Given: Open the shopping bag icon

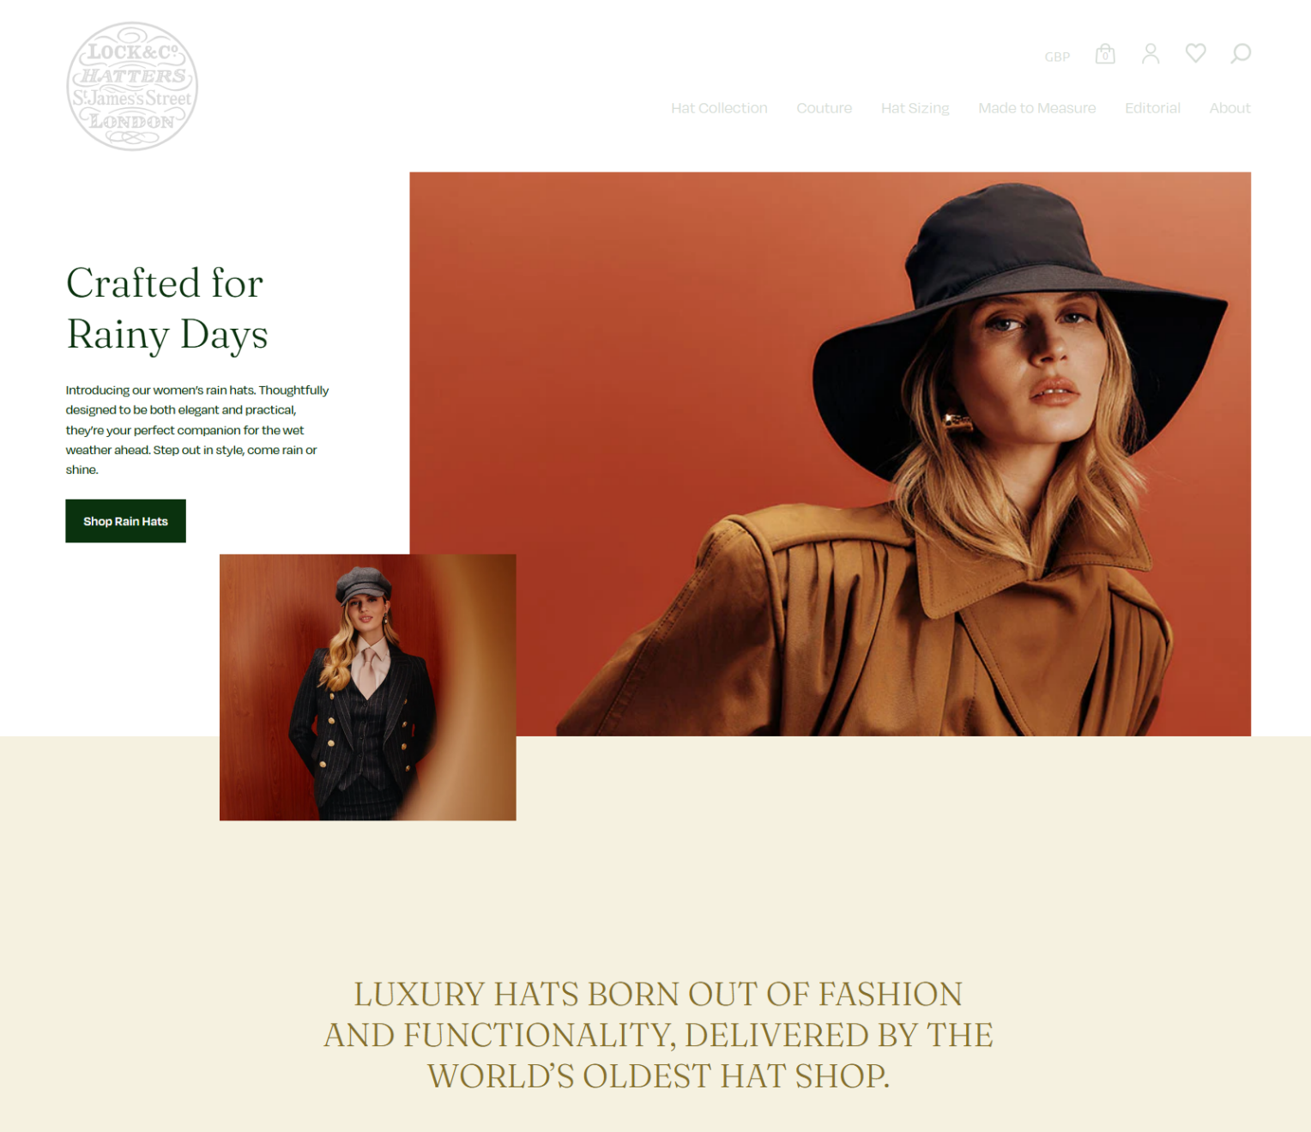Looking at the screenshot, I should [x=1105, y=54].
